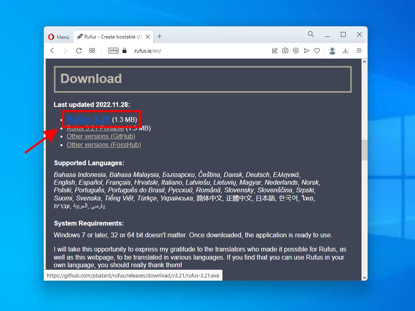Open the user profile account icon

point(332,51)
